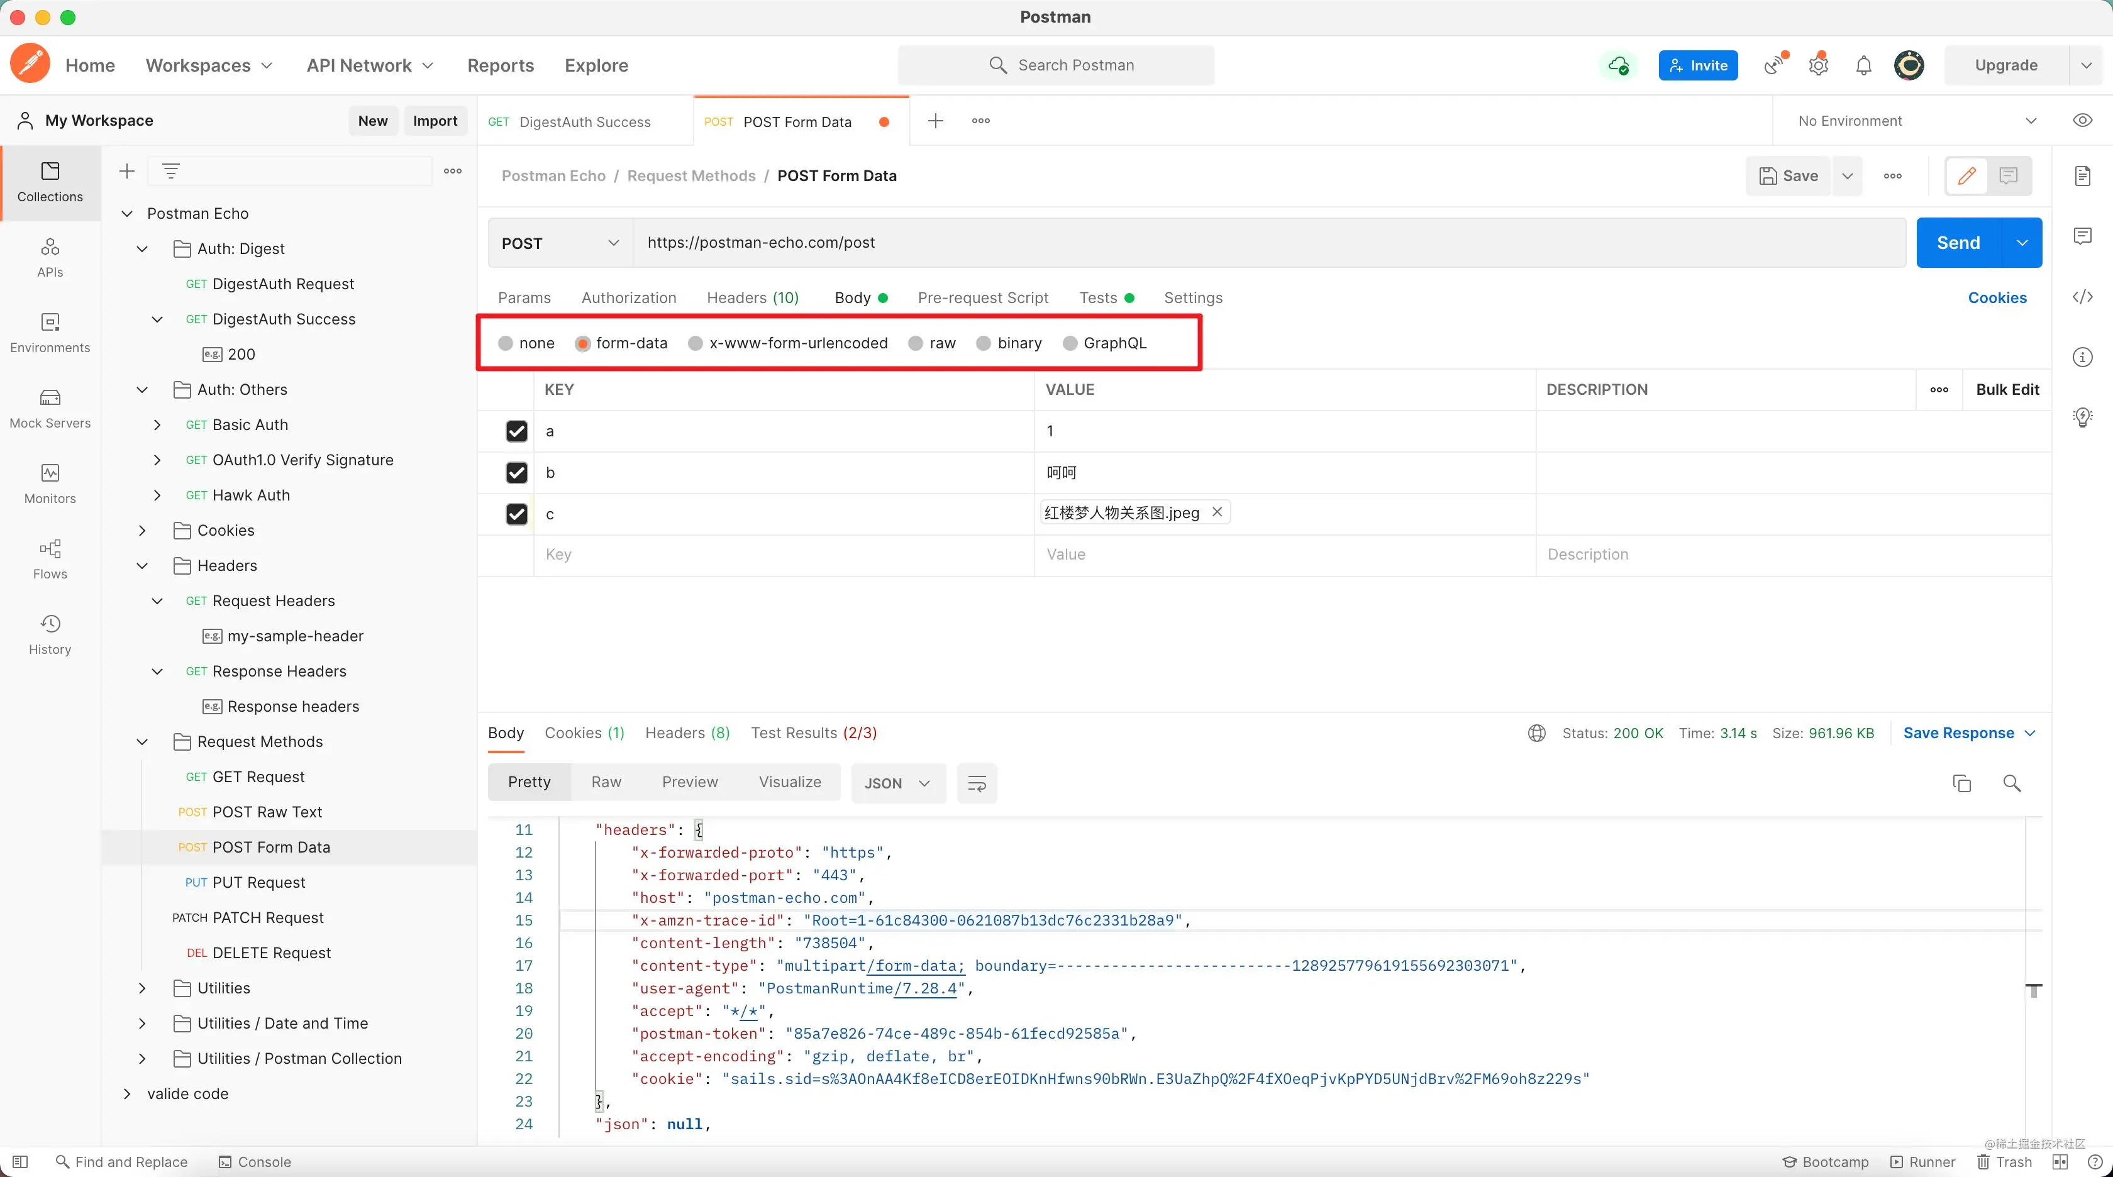Image resolution: width=2113 pixels, height=1177 pixels.
Task: Open Mock Servers in the sidebar
Action: (50, 407)
